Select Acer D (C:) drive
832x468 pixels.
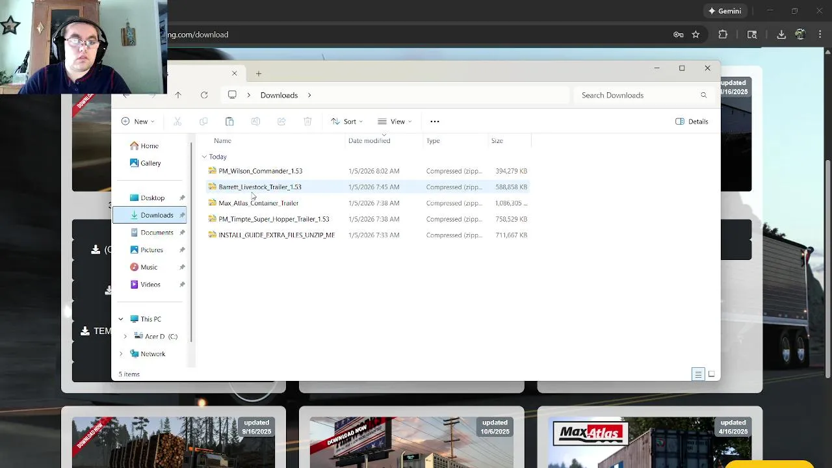click(x=156, y=337)
